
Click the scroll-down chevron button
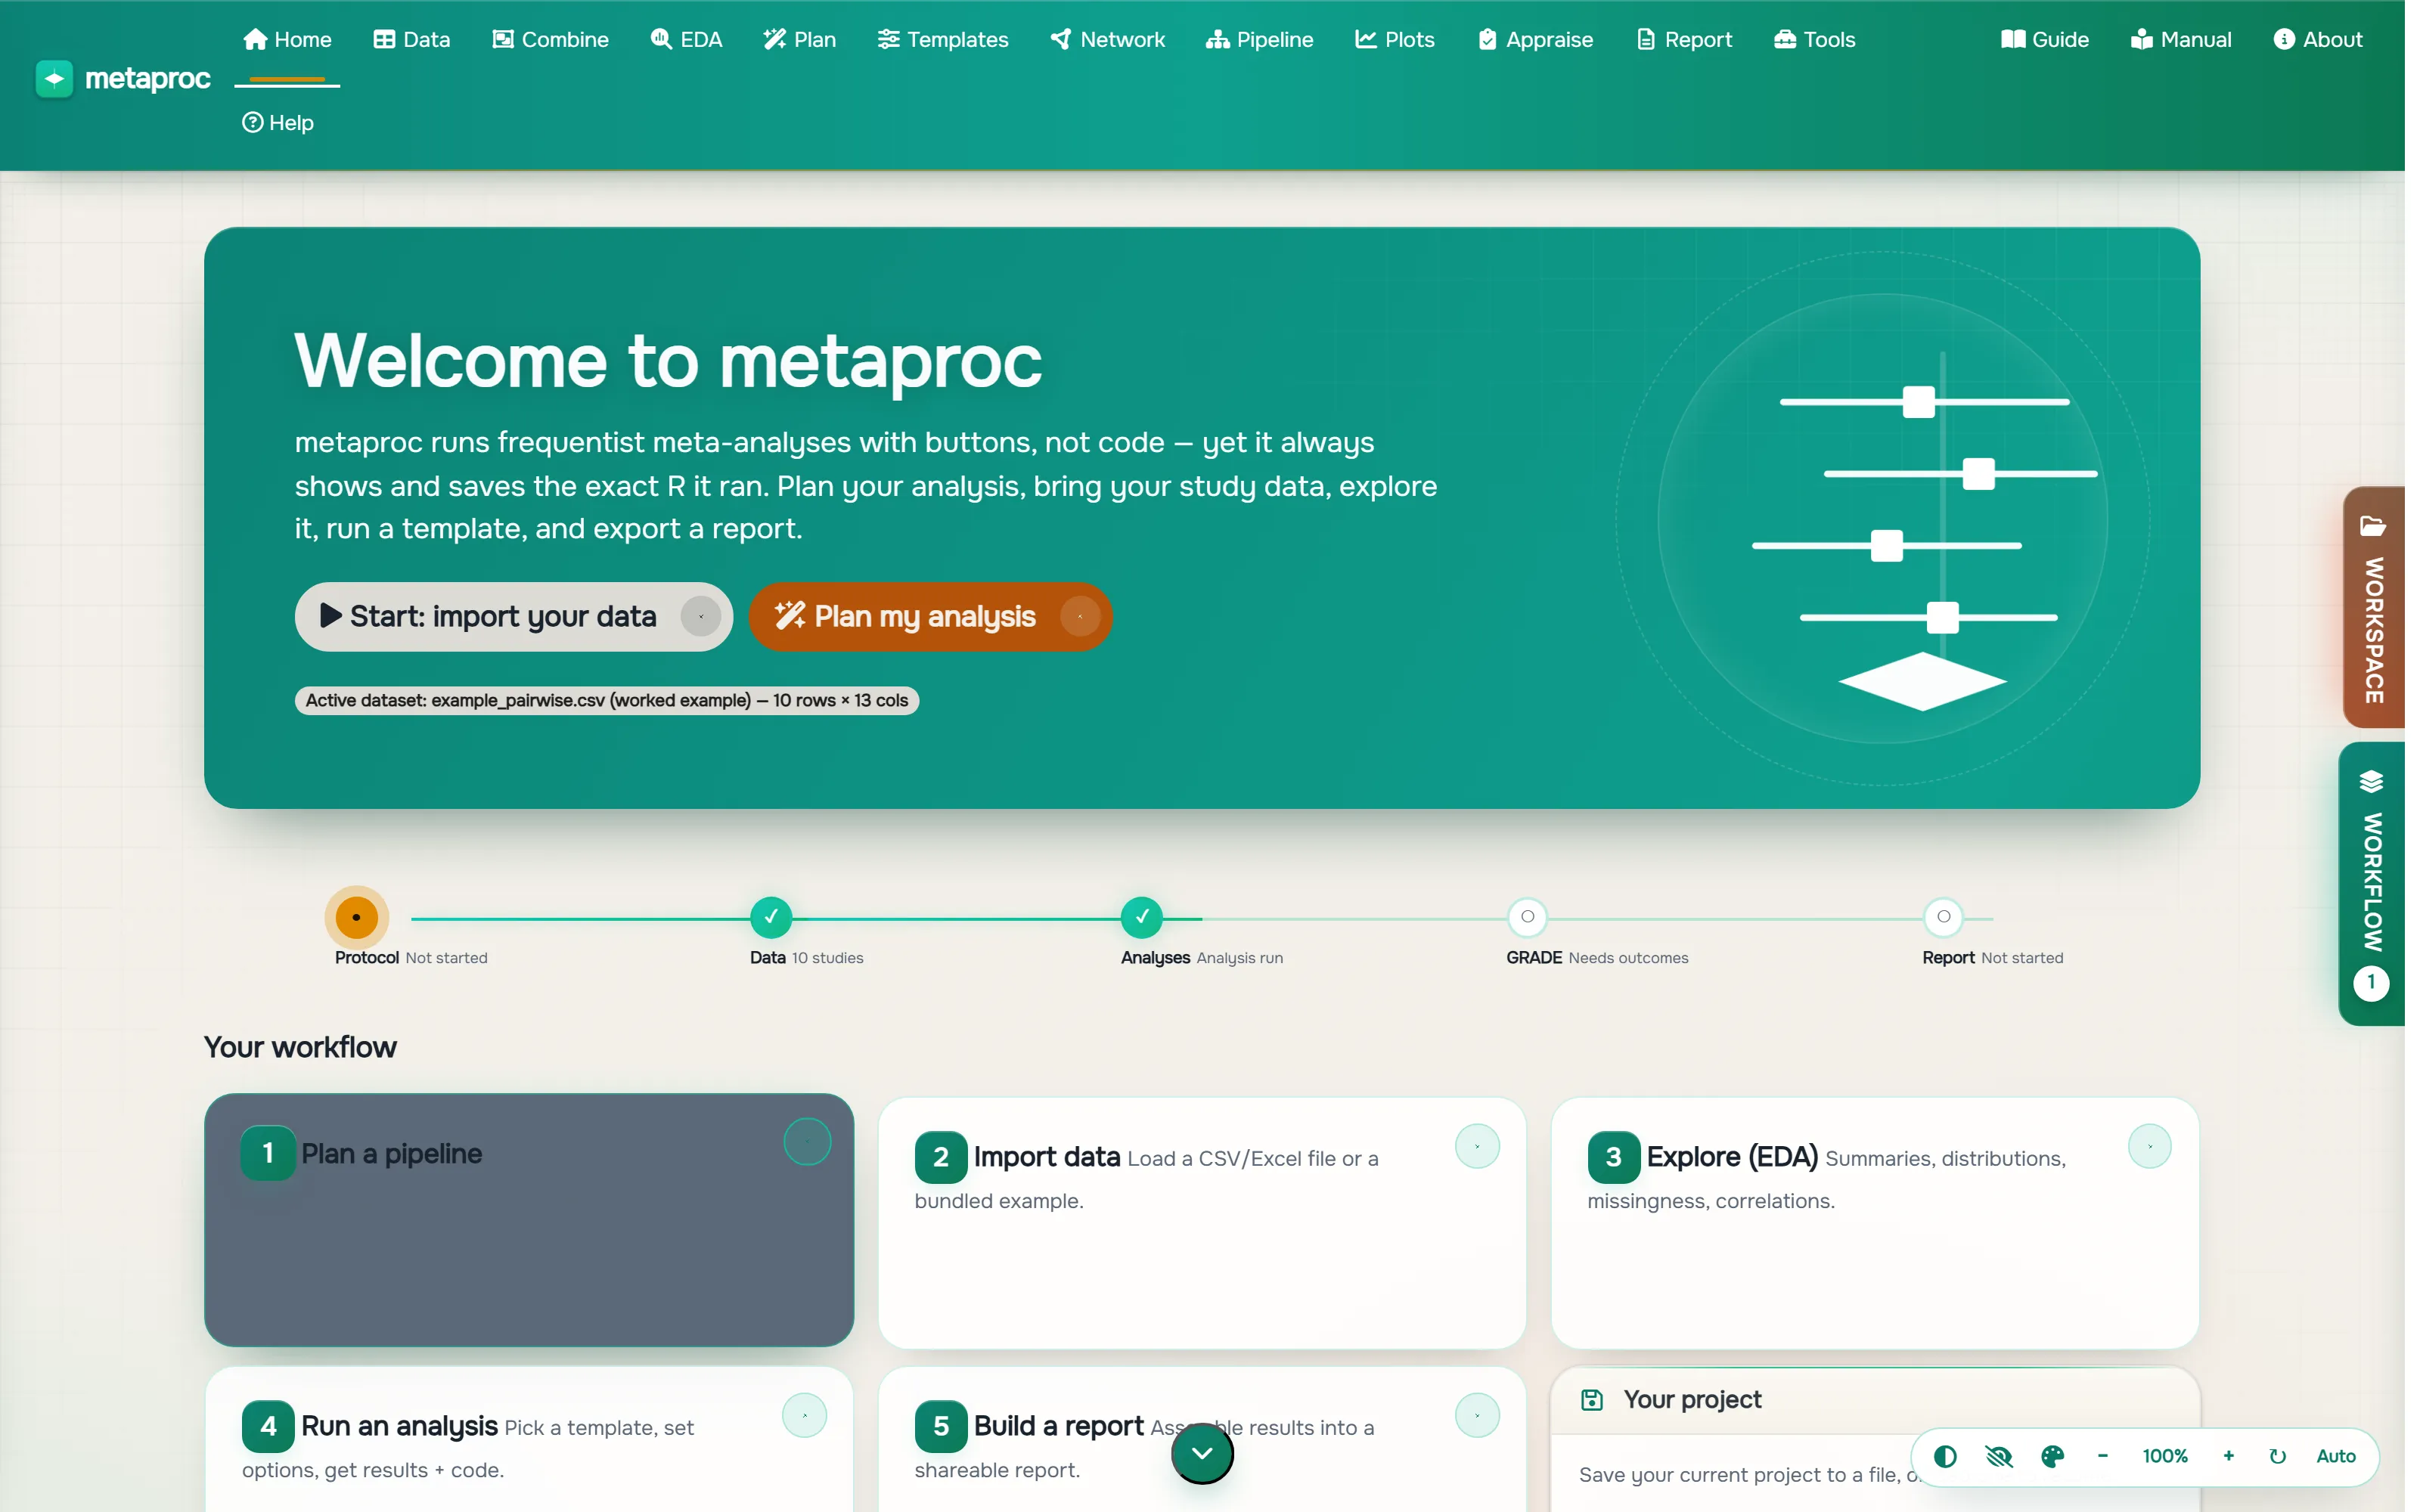click(1202, 1454)
